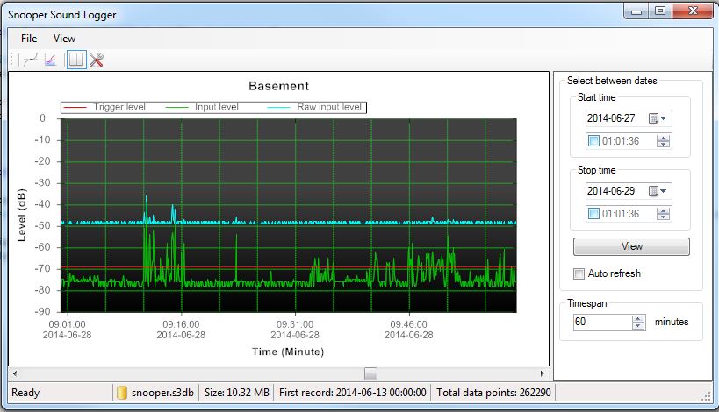
Task: Open the Stop time date calendar dropdown
Action: pos(658,191)
